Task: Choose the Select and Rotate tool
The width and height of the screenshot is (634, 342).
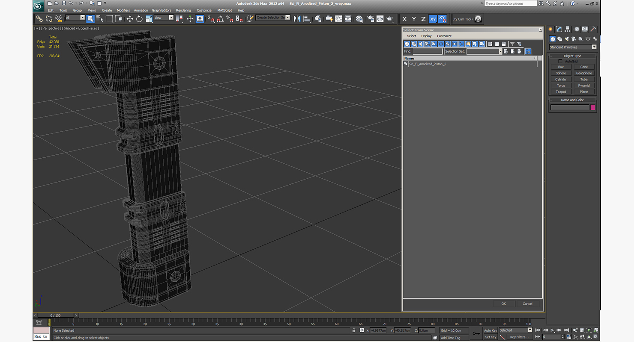Action: (x=139, y=19)
